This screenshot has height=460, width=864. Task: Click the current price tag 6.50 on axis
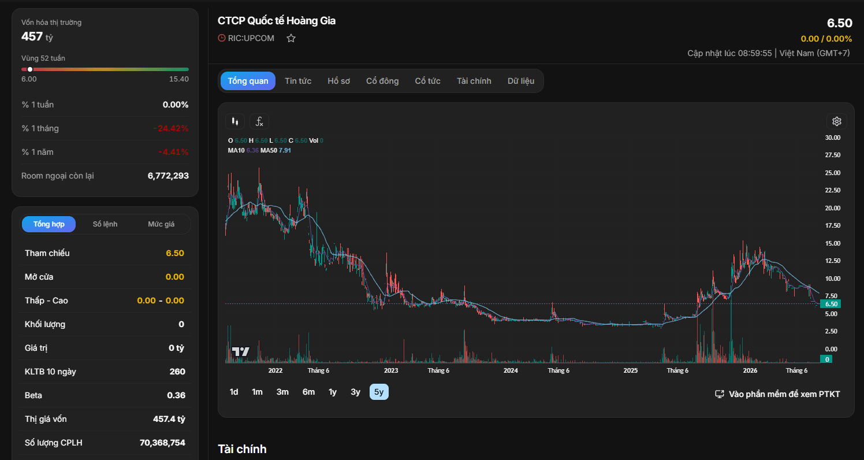(x=831, y=304)
